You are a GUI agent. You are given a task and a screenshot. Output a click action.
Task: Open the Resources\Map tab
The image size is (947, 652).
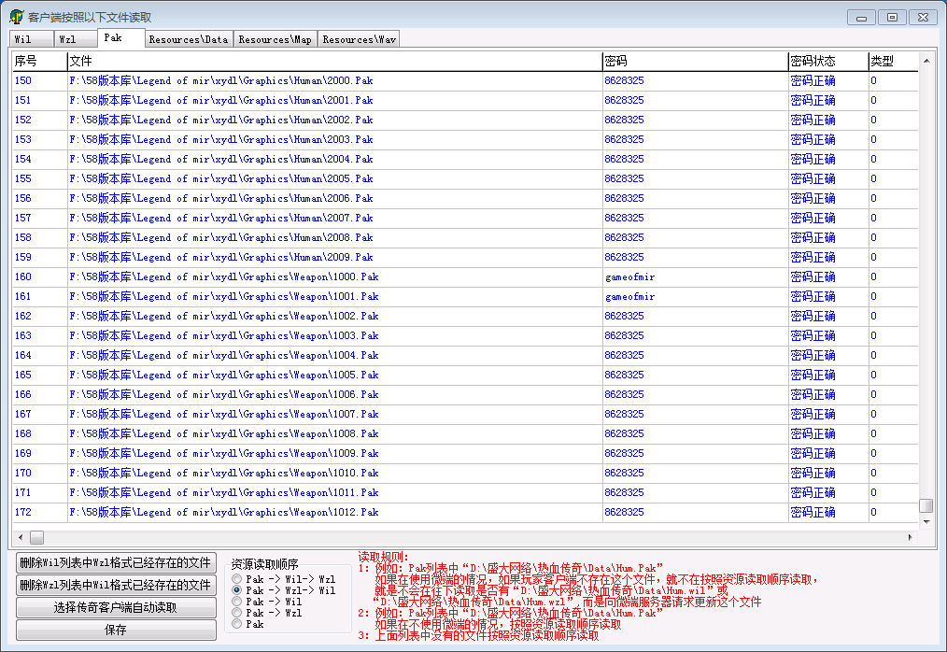pos(275,39)
